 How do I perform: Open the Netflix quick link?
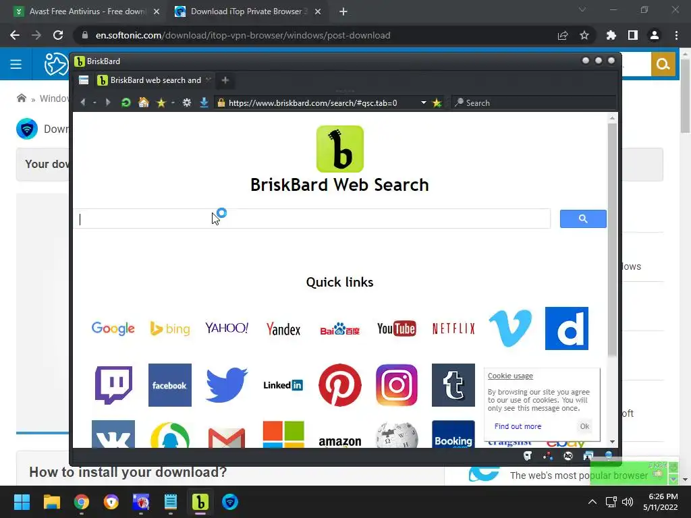coord(453,328)
